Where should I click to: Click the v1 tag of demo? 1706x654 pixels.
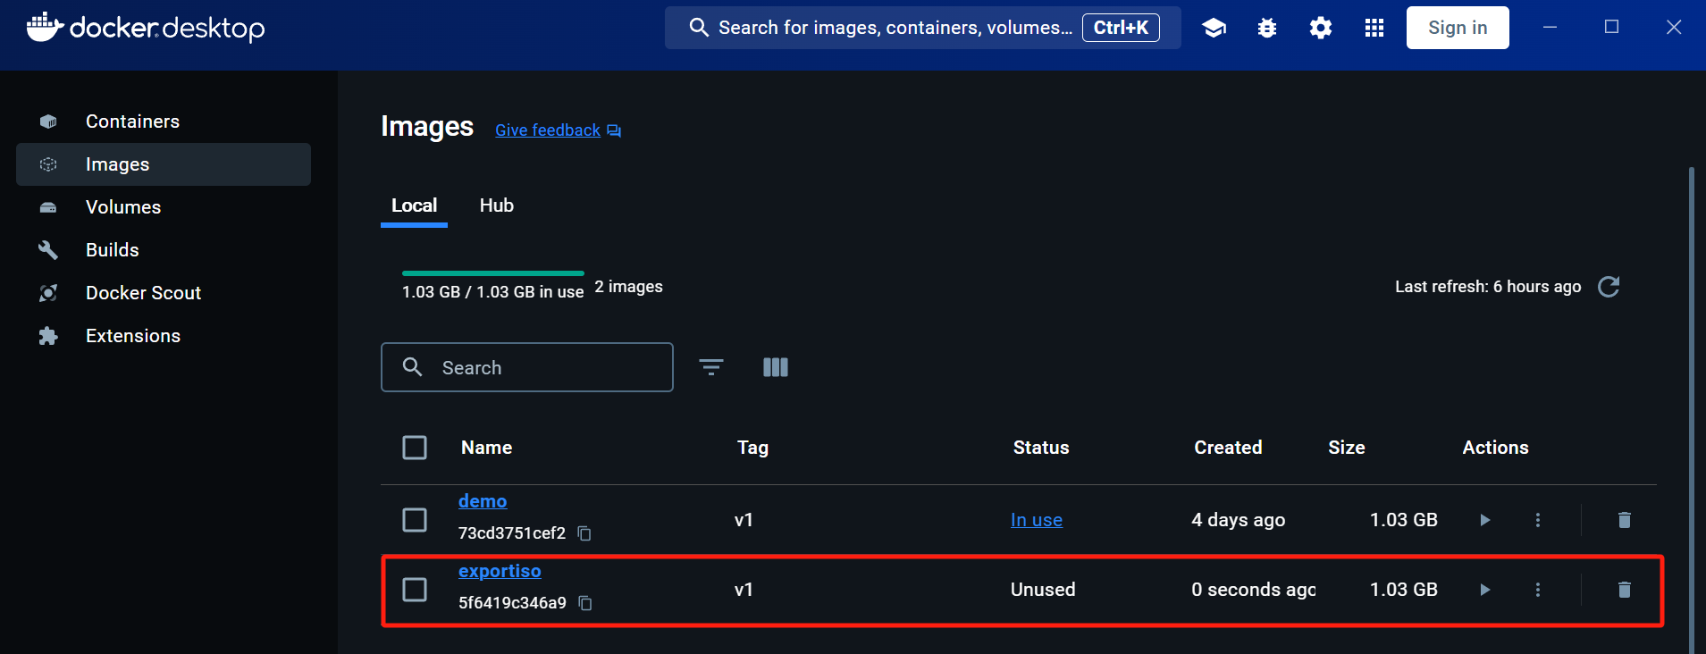744,520
